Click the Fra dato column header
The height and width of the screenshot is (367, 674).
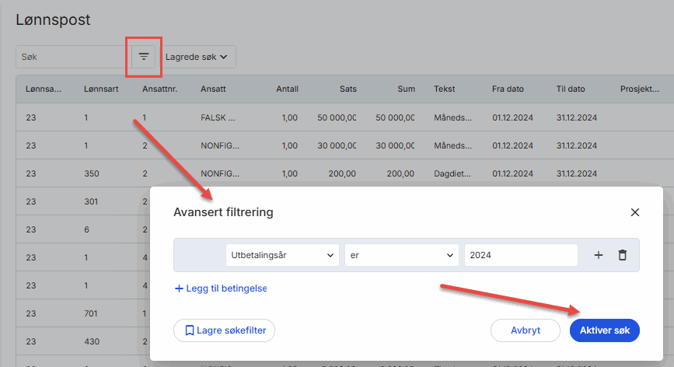pos(508,89)
